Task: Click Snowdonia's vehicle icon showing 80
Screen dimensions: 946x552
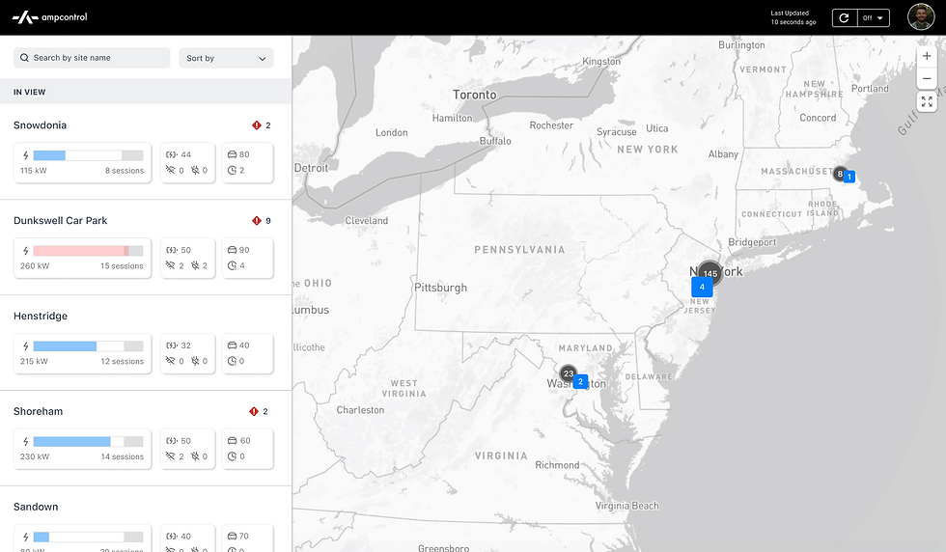Action: (x=232, y=154)
